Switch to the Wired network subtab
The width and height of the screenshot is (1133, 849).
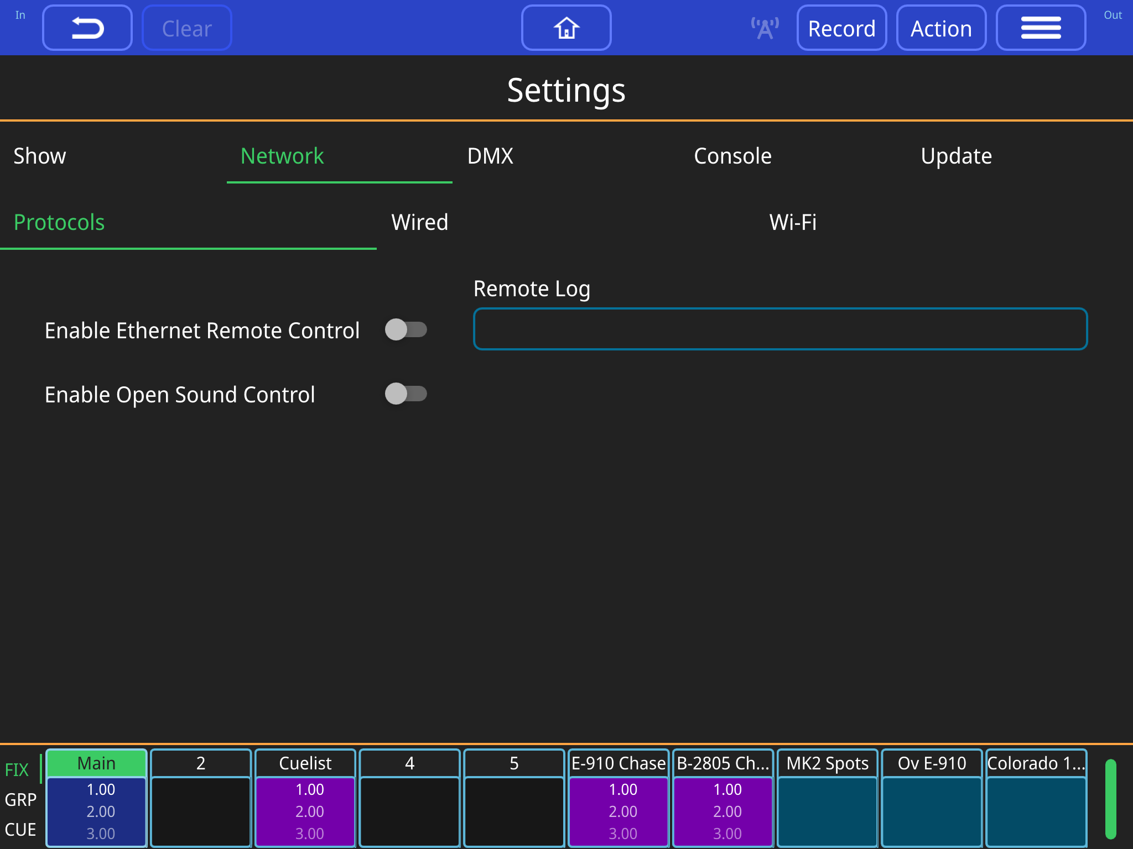point(420,222)
